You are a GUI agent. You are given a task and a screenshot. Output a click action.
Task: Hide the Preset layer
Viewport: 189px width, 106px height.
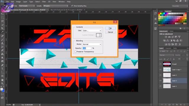click(x=160, y=64)
